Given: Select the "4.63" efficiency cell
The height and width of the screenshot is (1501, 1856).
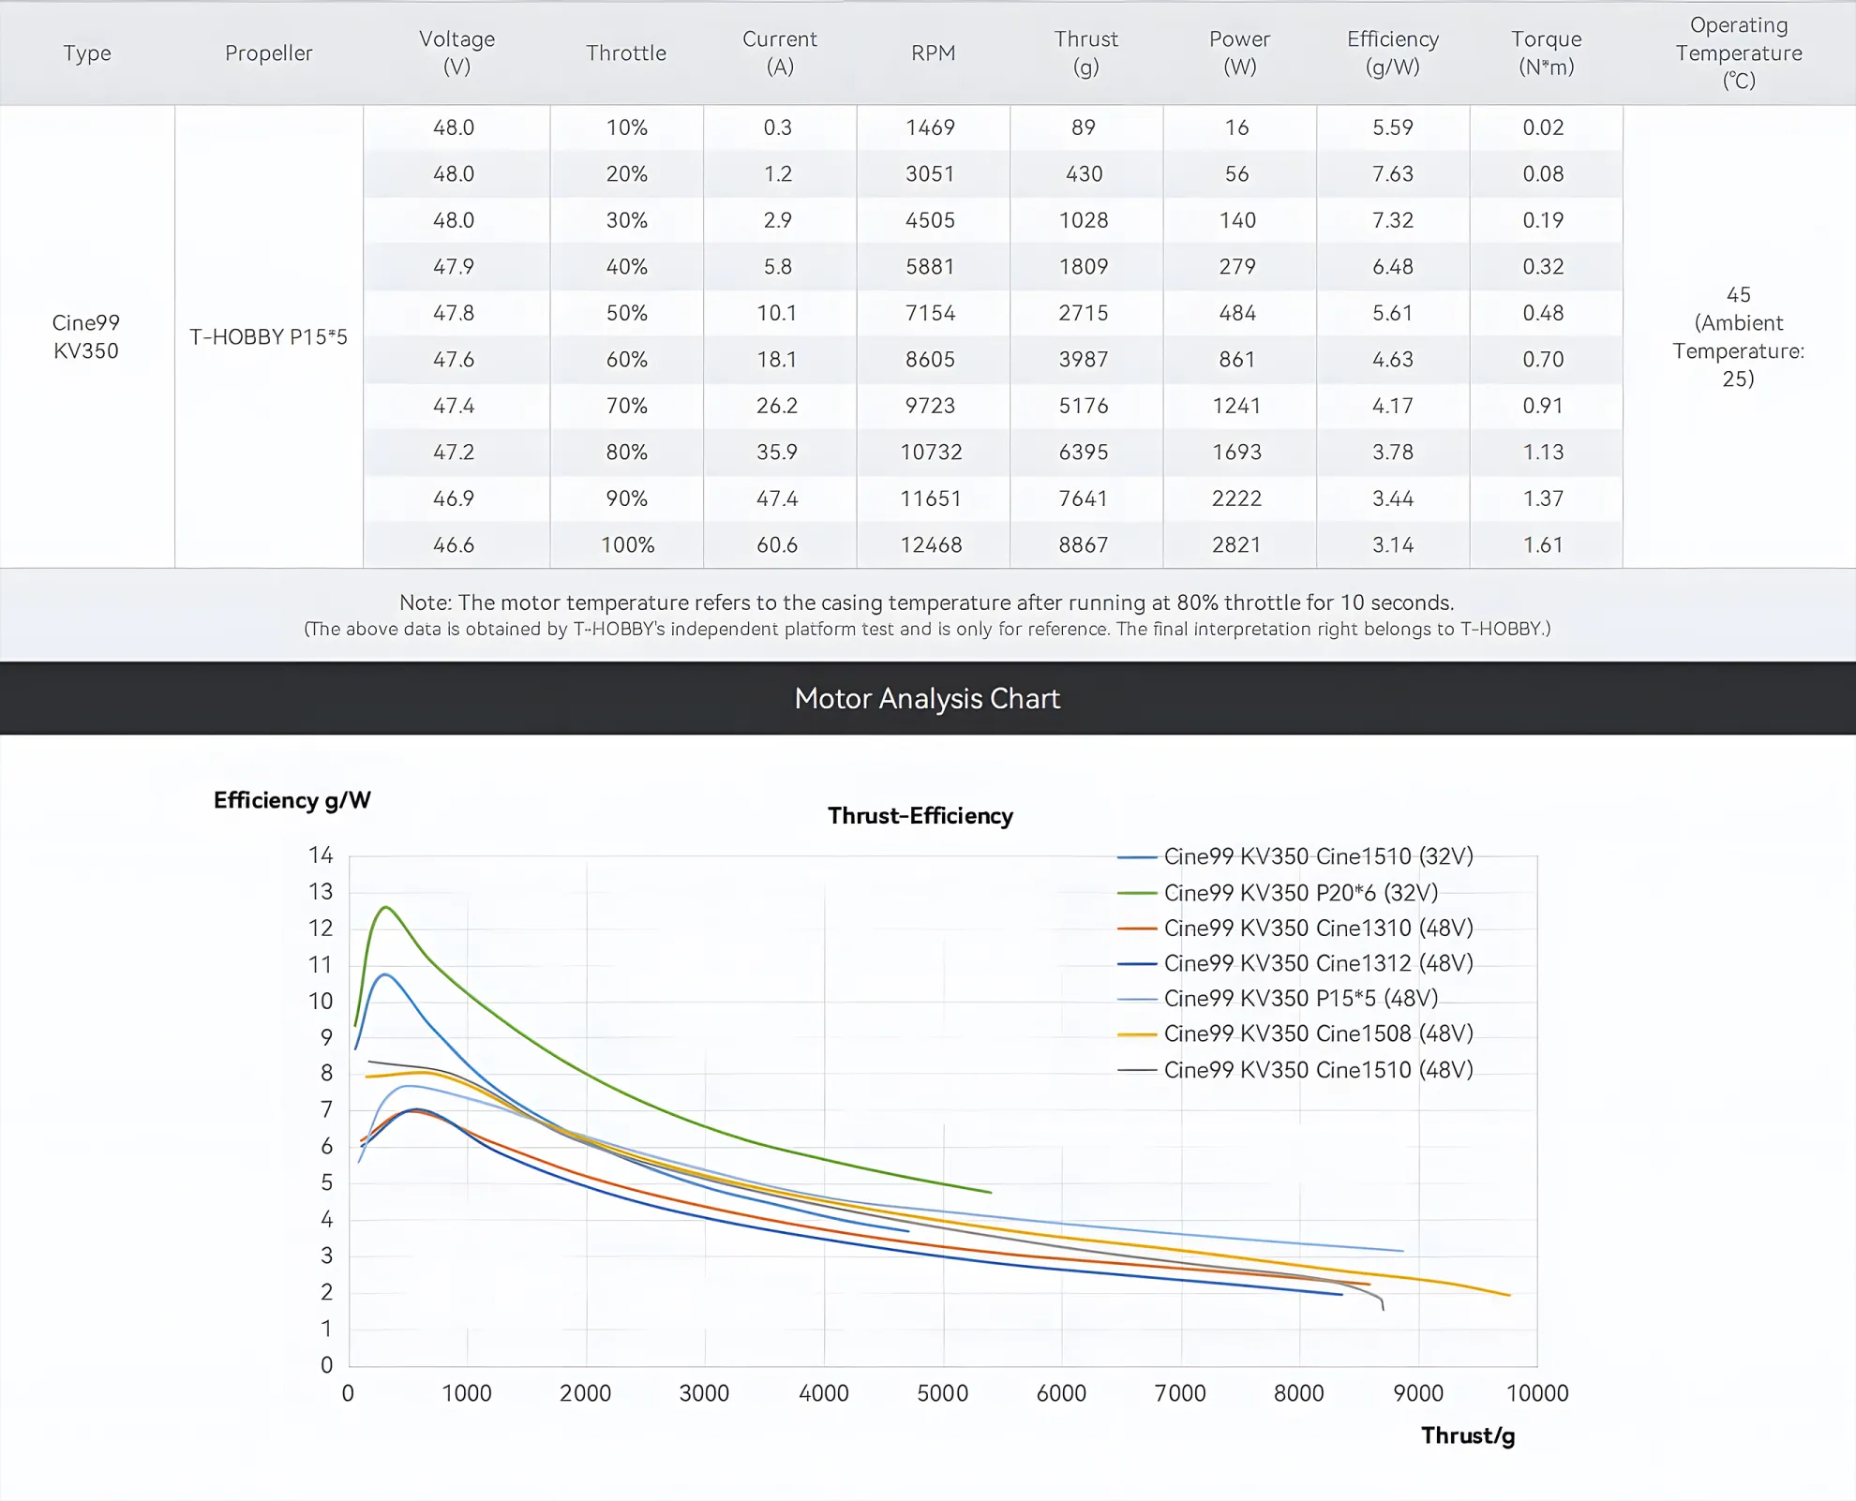Looking at the screenshot, I should [x=1393, y=360].
